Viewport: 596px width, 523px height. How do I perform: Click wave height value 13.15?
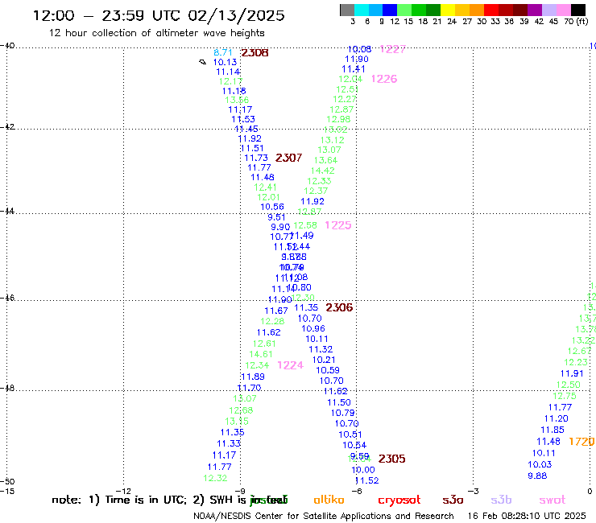(x=237, y=421)
